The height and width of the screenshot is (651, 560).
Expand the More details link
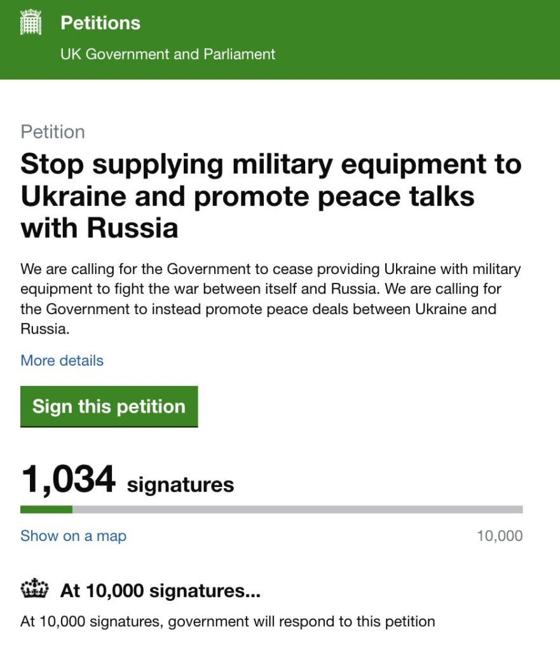tap(62, 360)
